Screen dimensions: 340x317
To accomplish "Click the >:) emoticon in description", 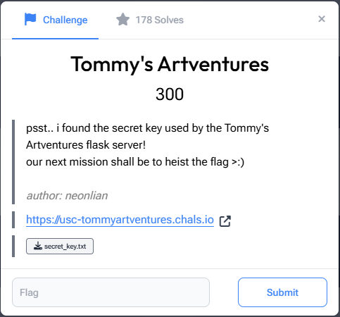I will (x=238, y=162).
